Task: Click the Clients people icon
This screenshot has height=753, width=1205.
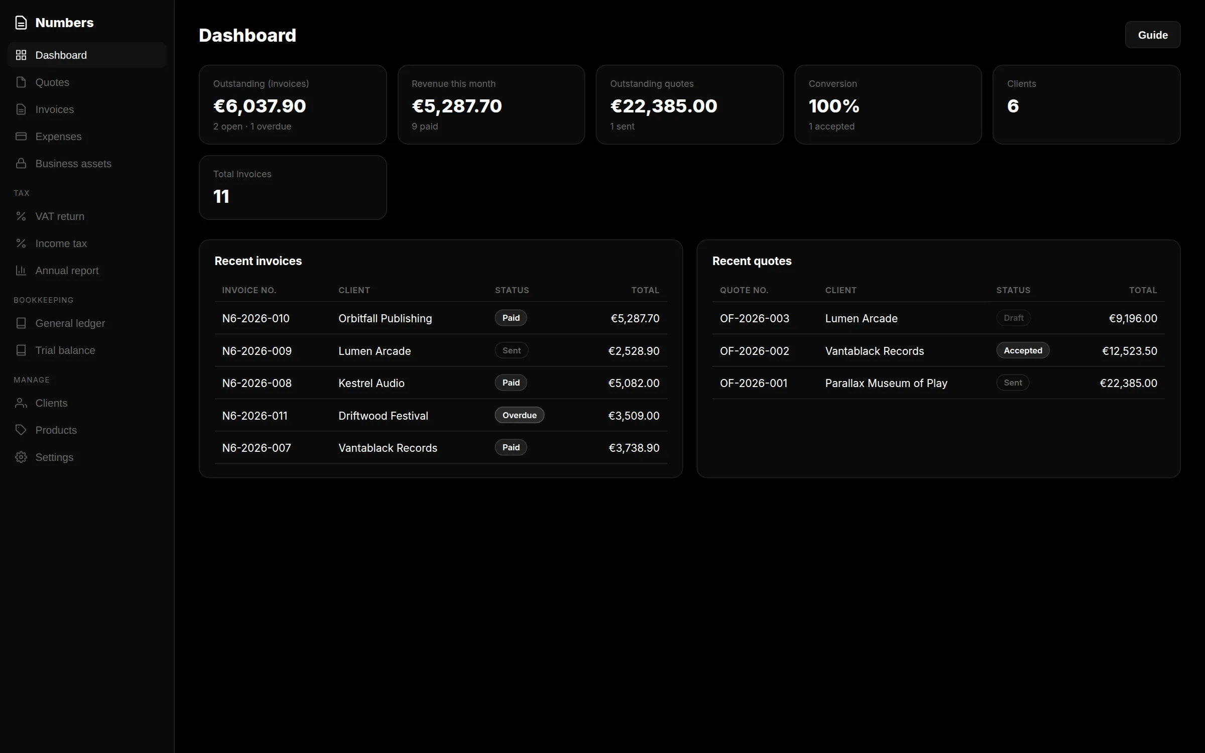Action: coord(21,403)
